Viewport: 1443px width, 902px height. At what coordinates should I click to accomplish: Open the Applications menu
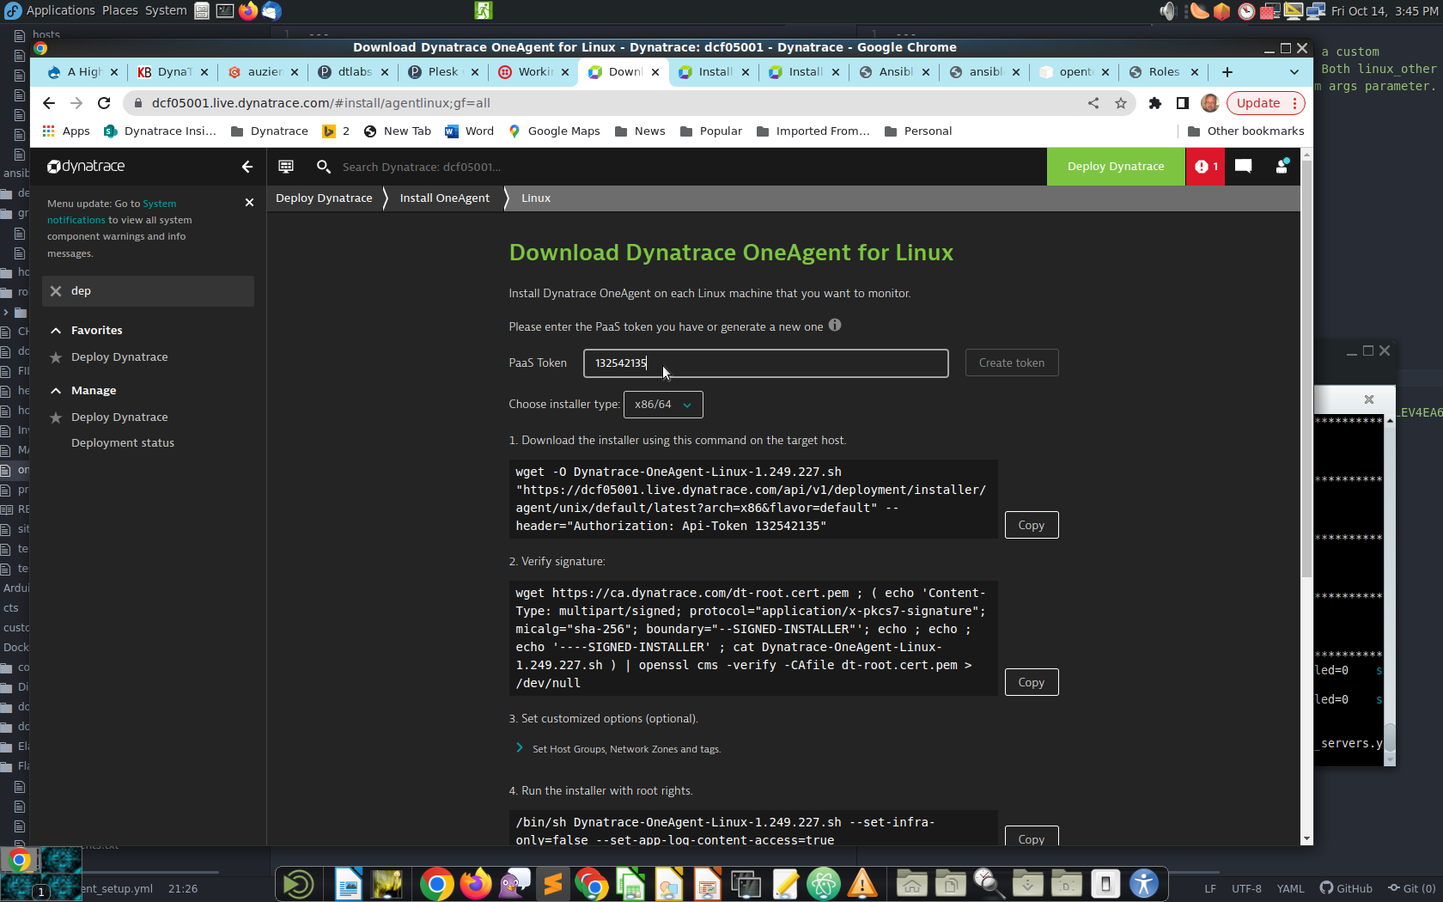tap(51, 10)
